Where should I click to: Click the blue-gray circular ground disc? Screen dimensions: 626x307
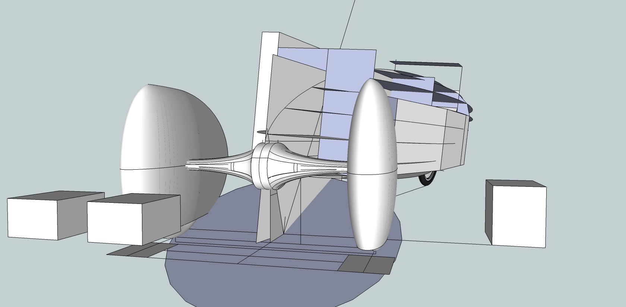click(x=261, y=283)
